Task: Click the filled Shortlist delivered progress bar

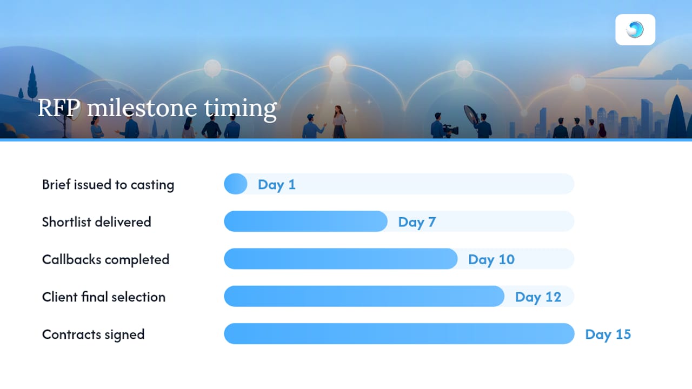Action: [x=306, y=222]
